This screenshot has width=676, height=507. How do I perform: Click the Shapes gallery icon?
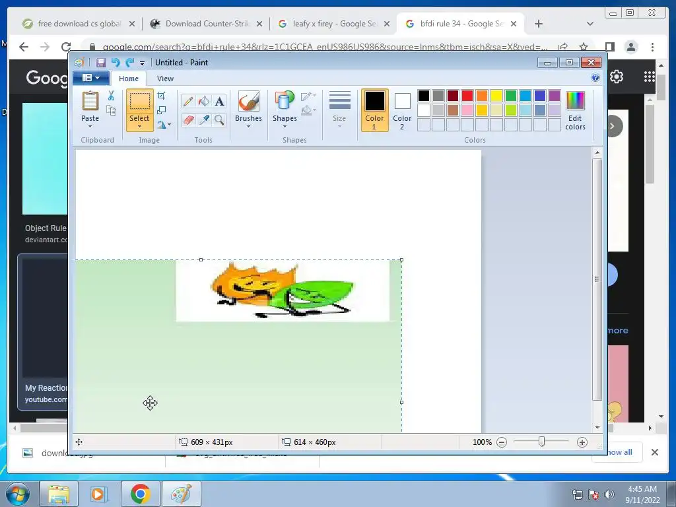pyautogui.click(x=285, y=101)
